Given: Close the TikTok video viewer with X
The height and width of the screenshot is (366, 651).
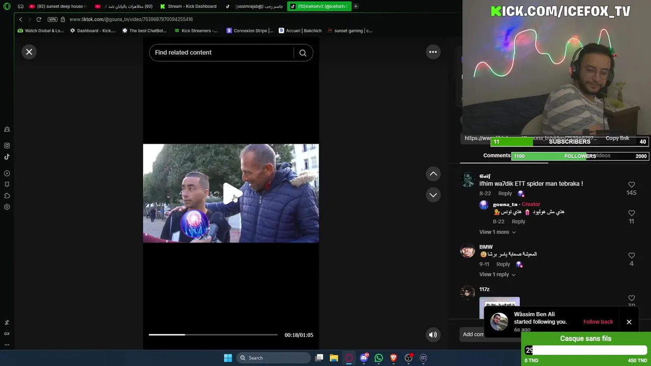Looking at the screenshot, I should click(29, 52).
